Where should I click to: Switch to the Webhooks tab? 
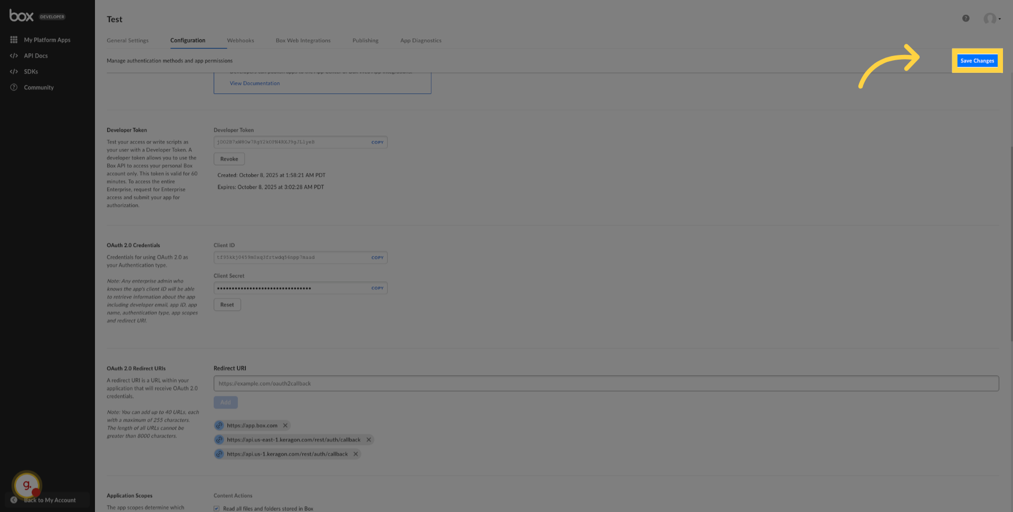[241, 40]
